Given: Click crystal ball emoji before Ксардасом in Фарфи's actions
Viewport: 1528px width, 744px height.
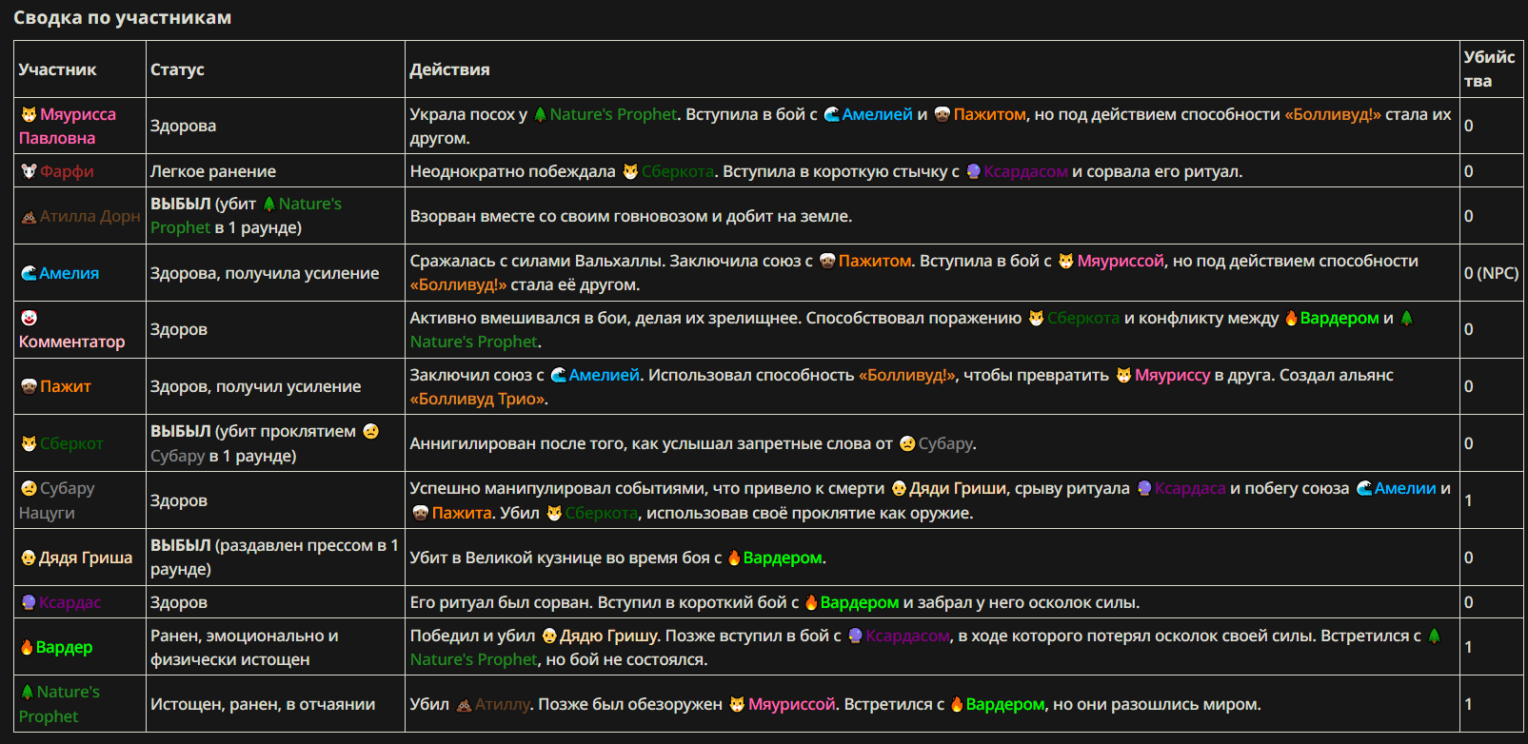Looking at the screenshot, I should pos(973,171).
